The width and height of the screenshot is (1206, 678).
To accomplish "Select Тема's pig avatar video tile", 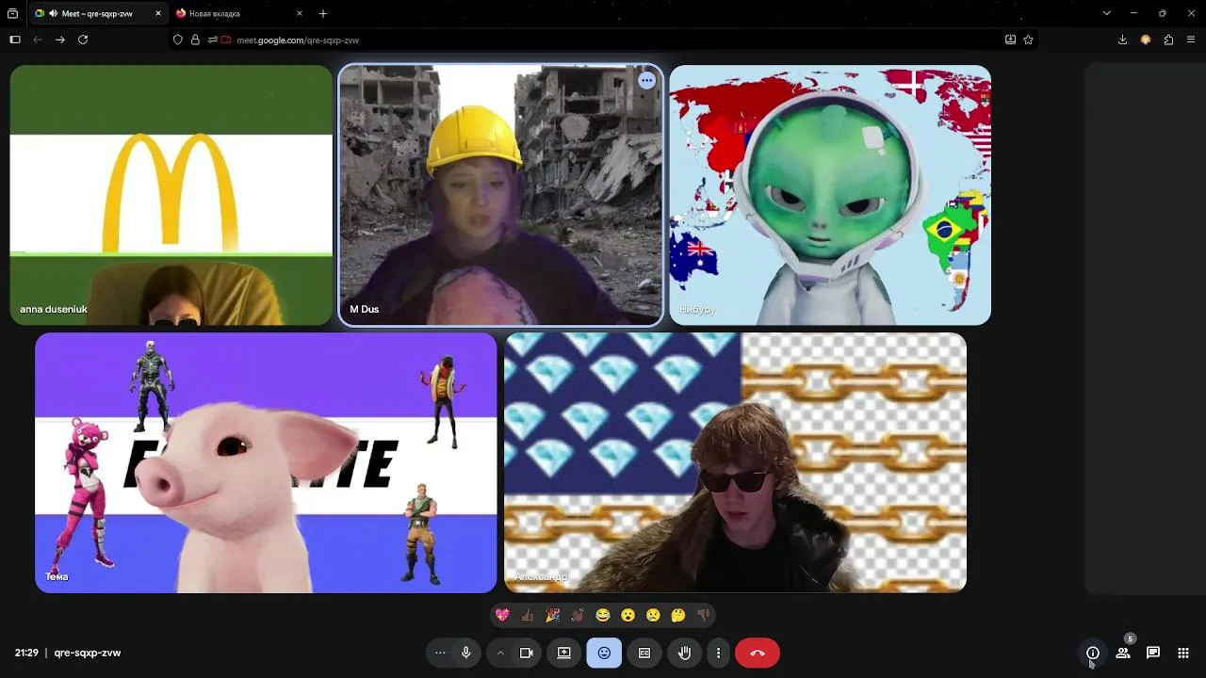I will click(x=266, y=462).
